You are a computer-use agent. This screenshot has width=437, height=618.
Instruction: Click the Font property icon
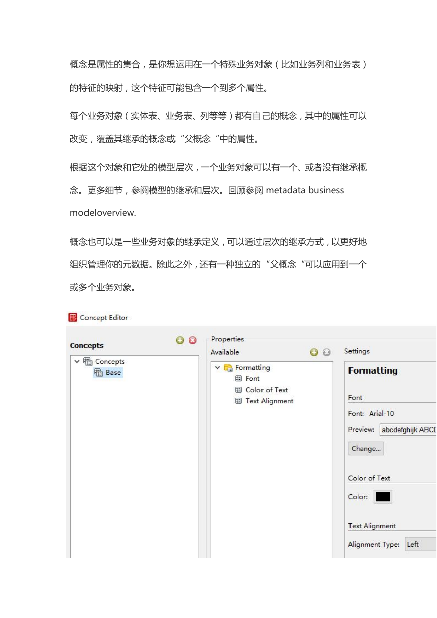pyautogui.click(x=239, y=378)
